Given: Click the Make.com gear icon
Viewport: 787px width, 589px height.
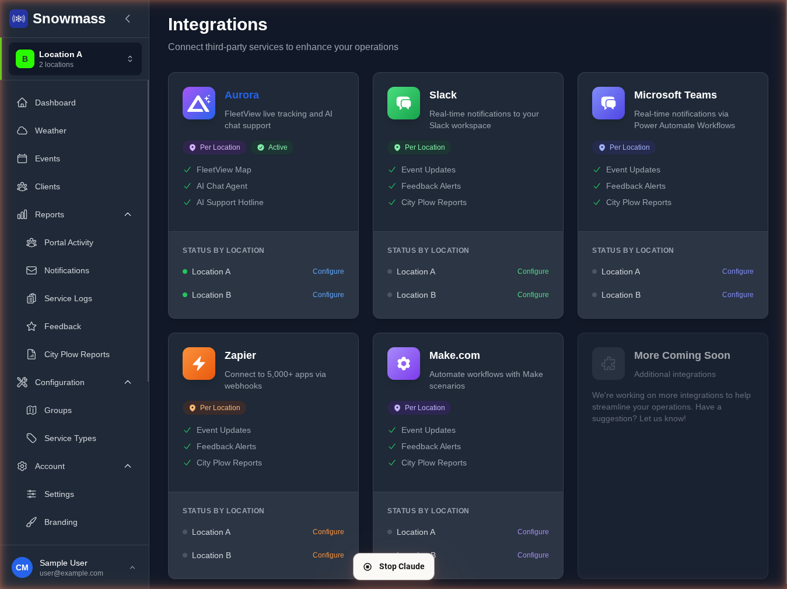Looking at the screenshot, I should 403,364.
